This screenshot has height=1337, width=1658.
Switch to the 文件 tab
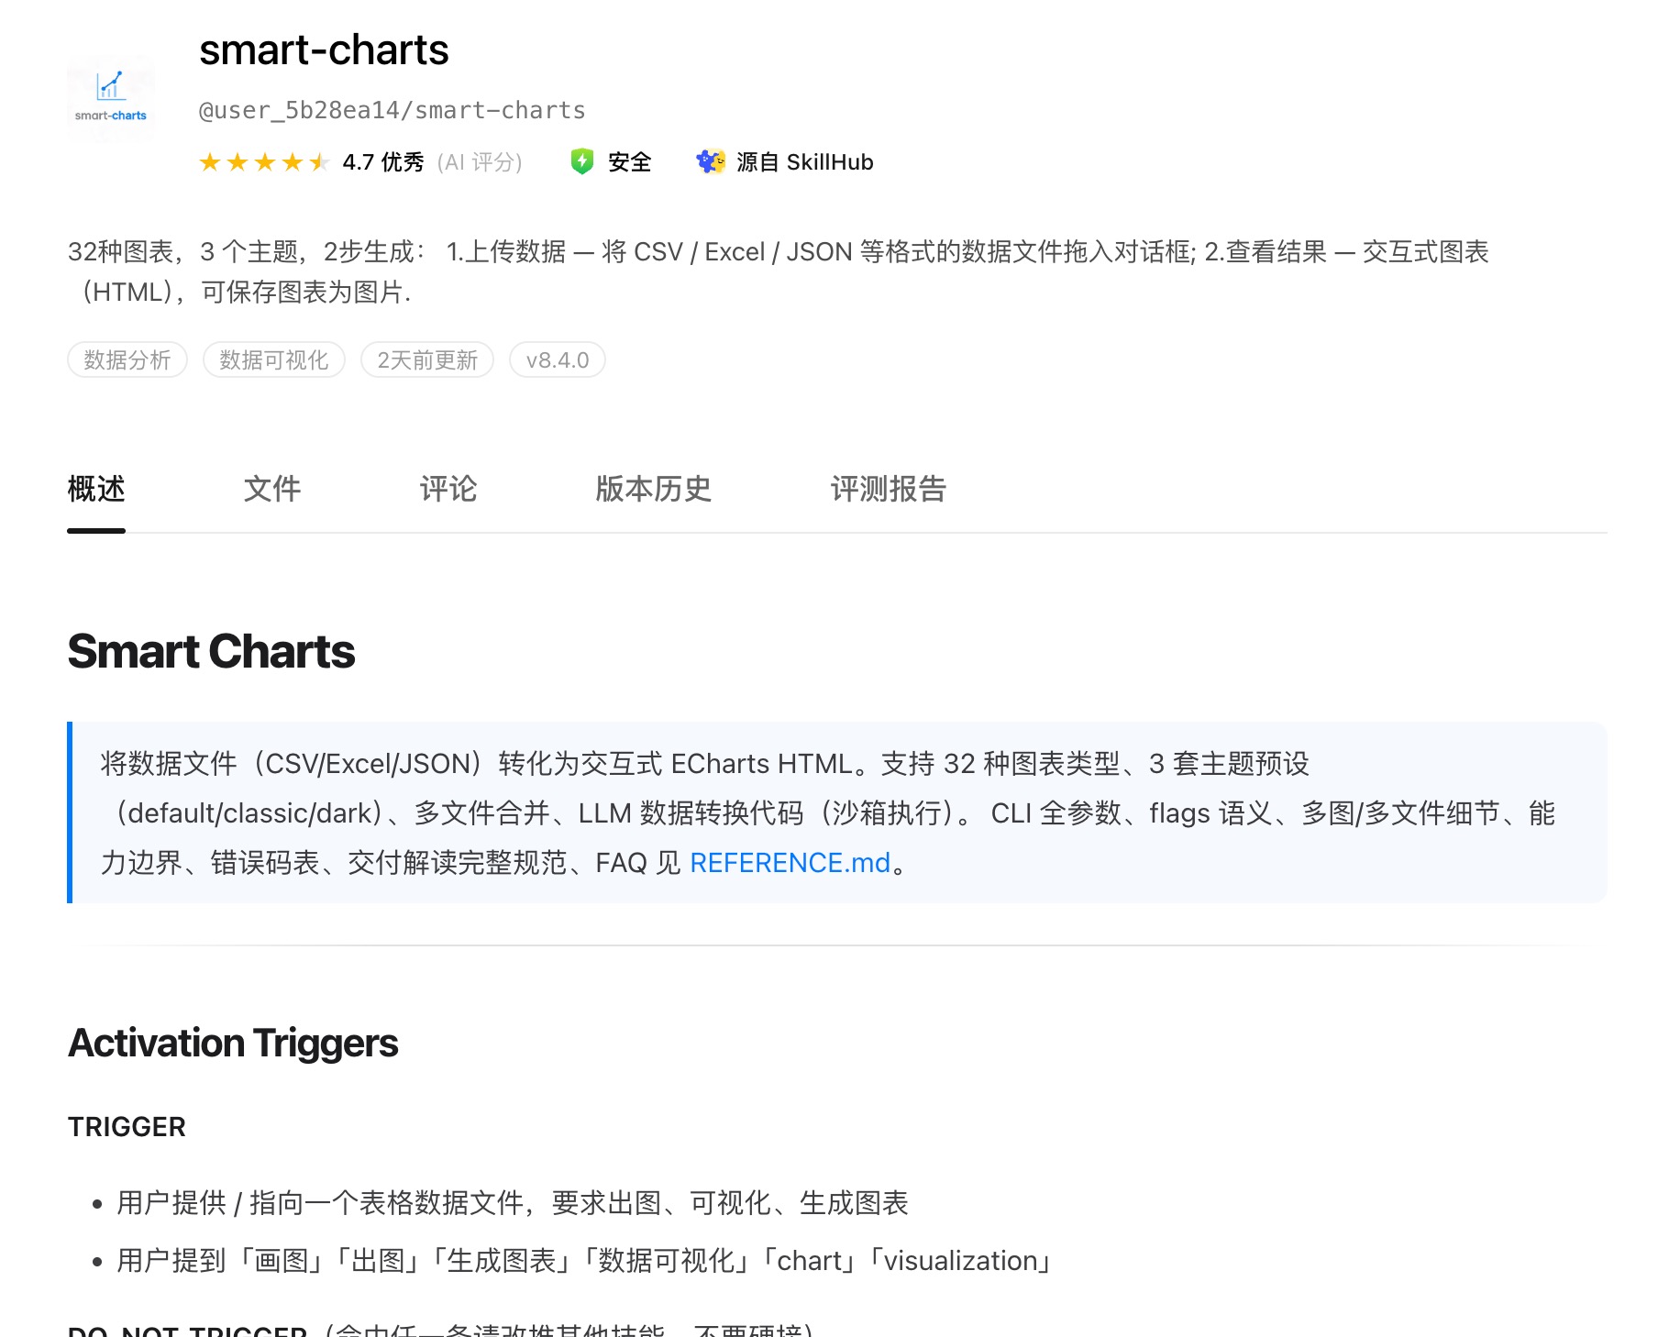[x=272, y=489]
